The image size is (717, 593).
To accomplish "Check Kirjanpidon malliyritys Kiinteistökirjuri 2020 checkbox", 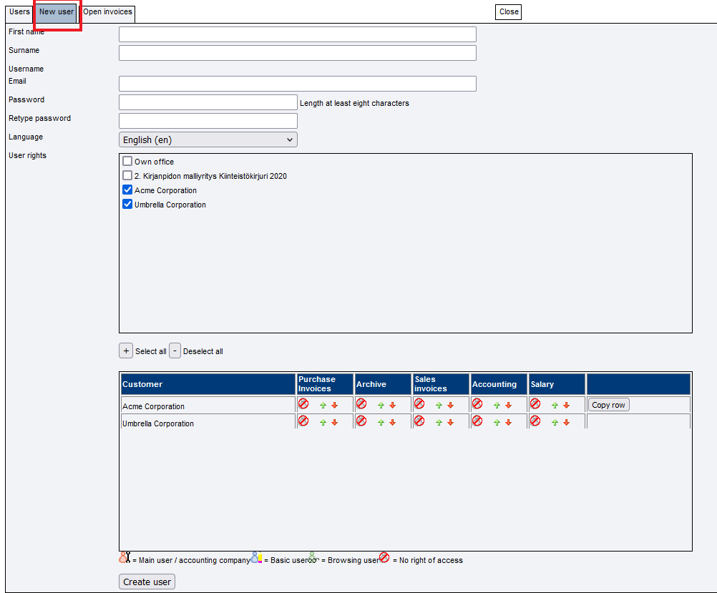I will coord(127,175).
